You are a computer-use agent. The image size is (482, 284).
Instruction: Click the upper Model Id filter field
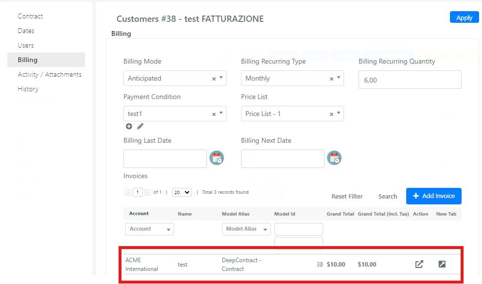pyautogui.click(x=298, y=229)
